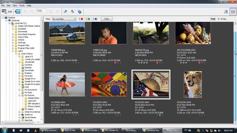
Task: Click the taskbar clock showing 08:02 PM
Action: coord(228,130)
